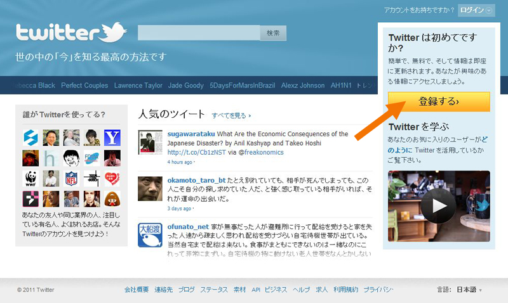508x303 pixels.
Task: Click the Twitter を学ぶ heading
Action: [x=418, y=127]
